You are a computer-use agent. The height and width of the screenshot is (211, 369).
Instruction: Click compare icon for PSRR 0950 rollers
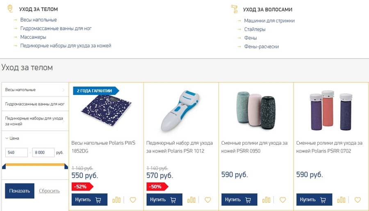point(266,200)
